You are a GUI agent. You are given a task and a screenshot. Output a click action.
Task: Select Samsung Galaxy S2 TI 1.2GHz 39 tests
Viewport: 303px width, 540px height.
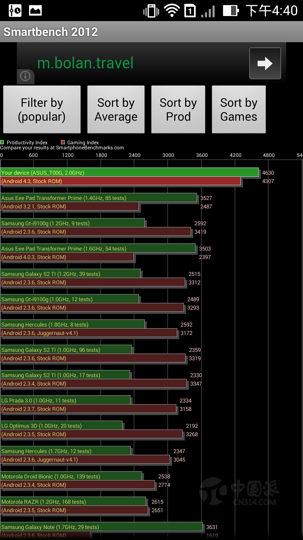pos(70,274)
